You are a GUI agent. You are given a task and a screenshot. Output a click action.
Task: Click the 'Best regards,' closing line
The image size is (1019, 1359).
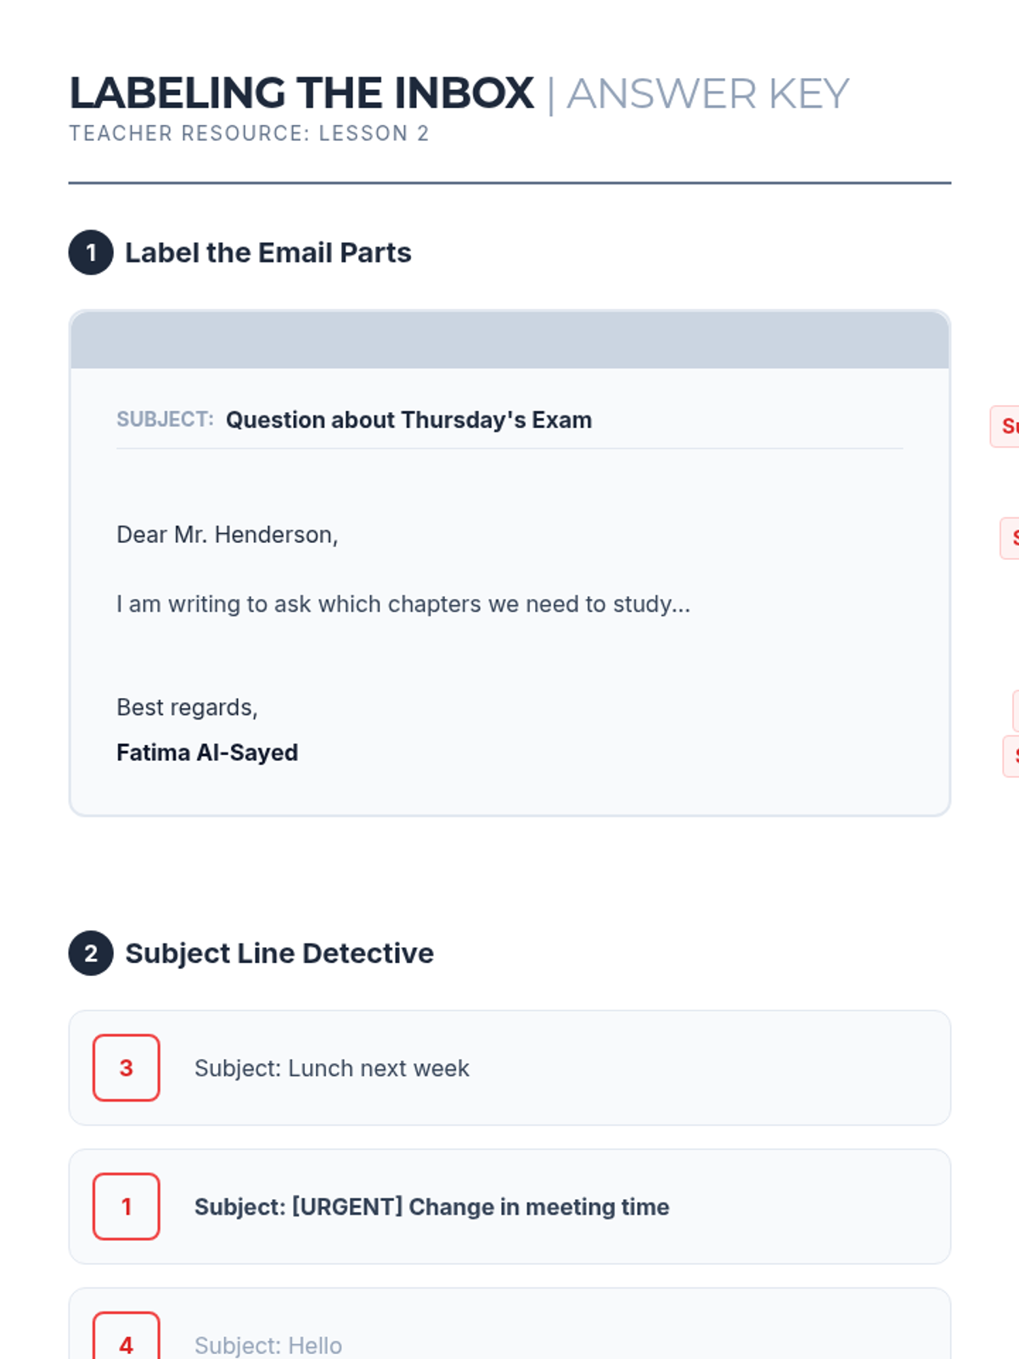[x=187, y=708]
